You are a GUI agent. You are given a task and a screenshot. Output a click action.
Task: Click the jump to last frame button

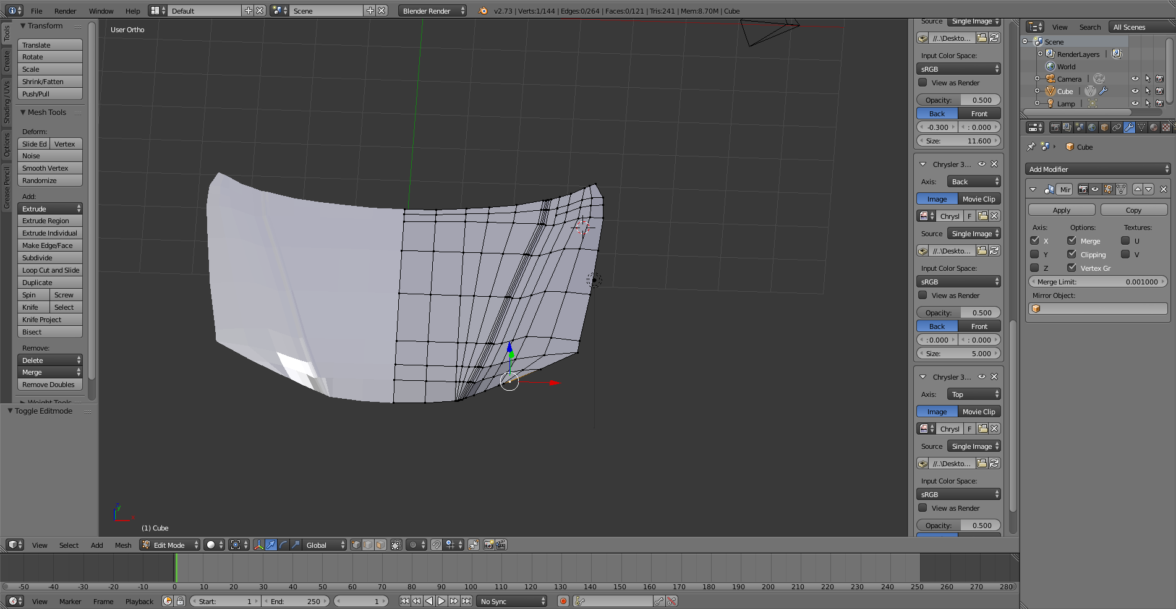click(x=467, y=601)
